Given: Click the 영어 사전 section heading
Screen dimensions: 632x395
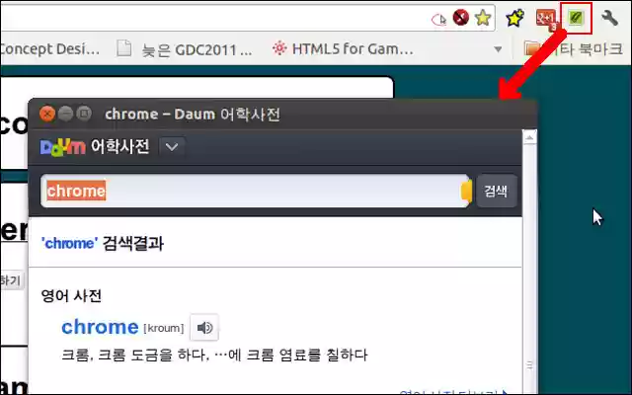Looking at the screenshot, I should pyautogui.click(x=71, y=296).
